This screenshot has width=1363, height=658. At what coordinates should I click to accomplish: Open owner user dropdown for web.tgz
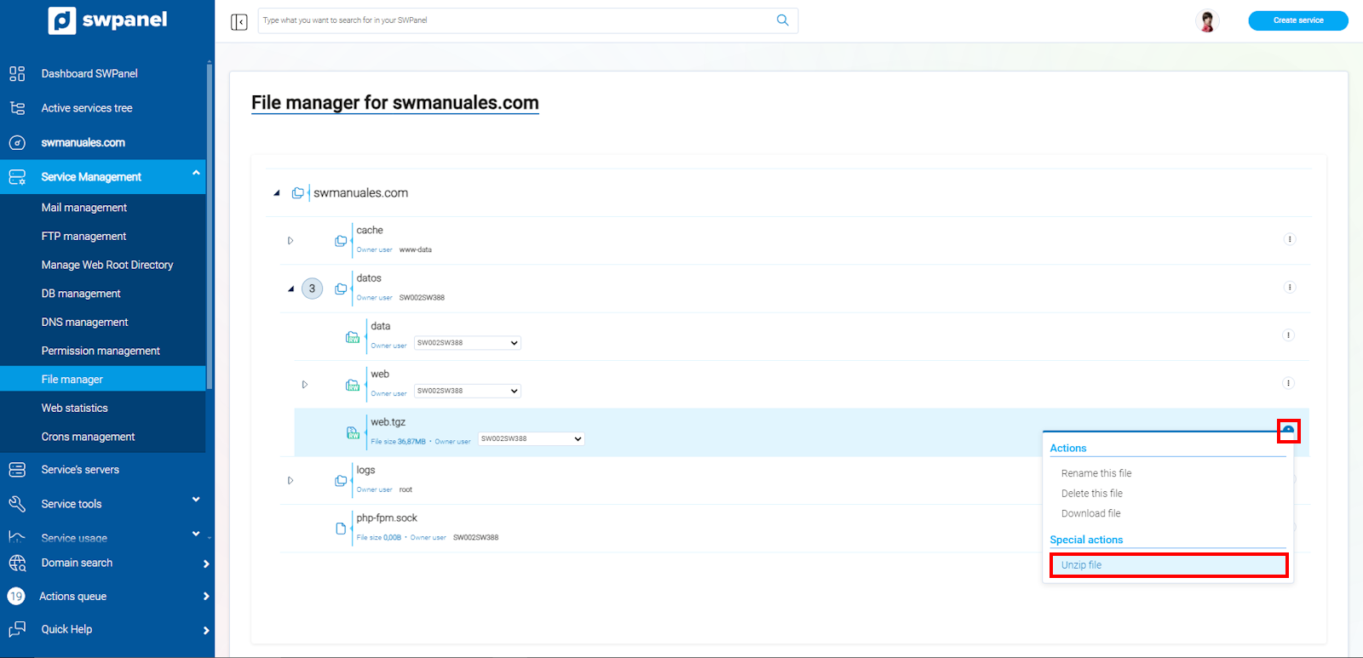tap(531, 439)
